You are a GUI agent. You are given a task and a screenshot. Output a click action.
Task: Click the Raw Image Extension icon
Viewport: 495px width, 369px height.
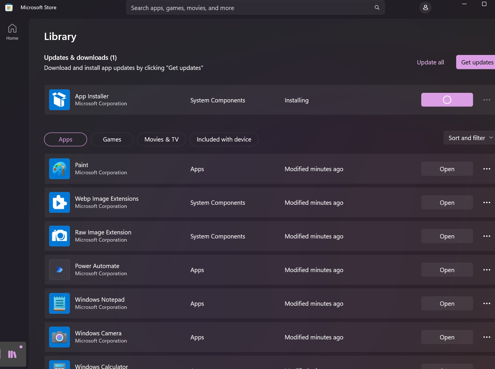(60, 236)
